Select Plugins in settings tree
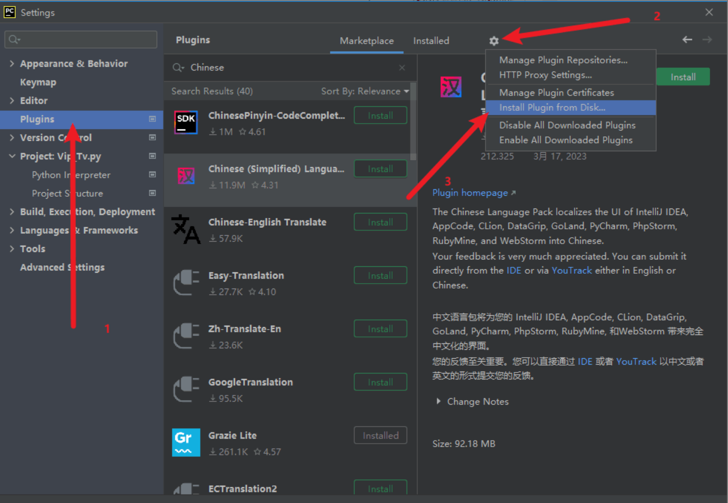The height and width of the screenshot is (503, 728). coord(82,119)
